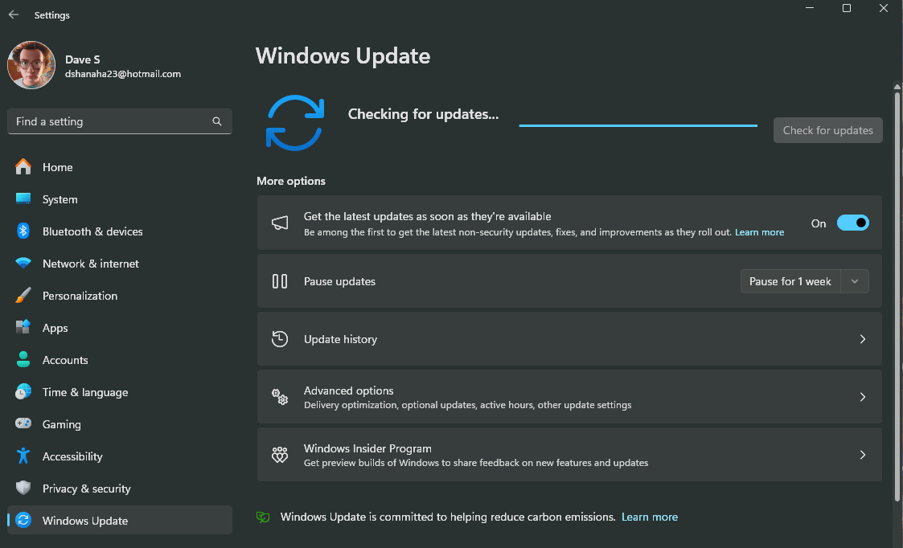Open Learn more about carbon emissions
This screenshot has width=903, height=548.
(649, 517)
